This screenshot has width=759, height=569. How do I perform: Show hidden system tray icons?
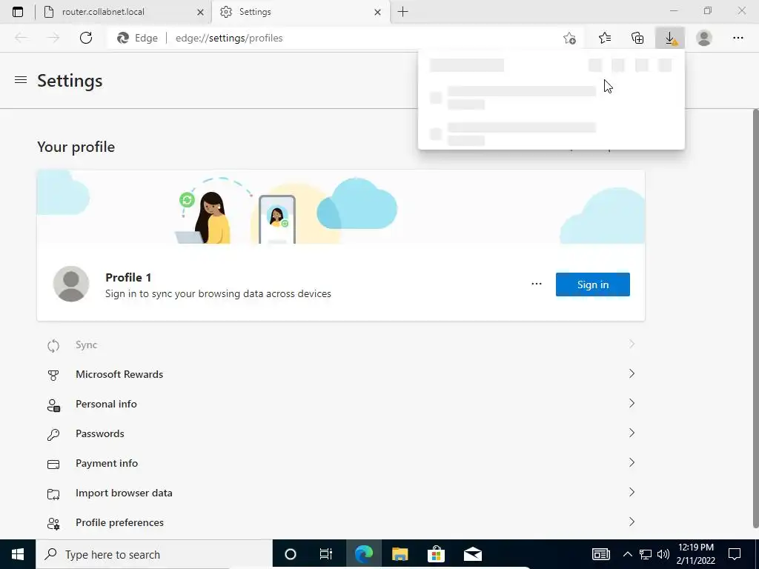click(627, 554)
